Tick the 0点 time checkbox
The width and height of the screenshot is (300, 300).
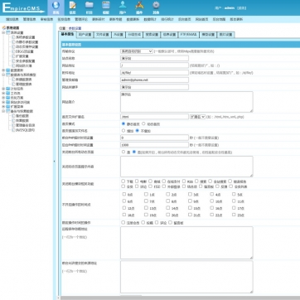pos(123,194)
